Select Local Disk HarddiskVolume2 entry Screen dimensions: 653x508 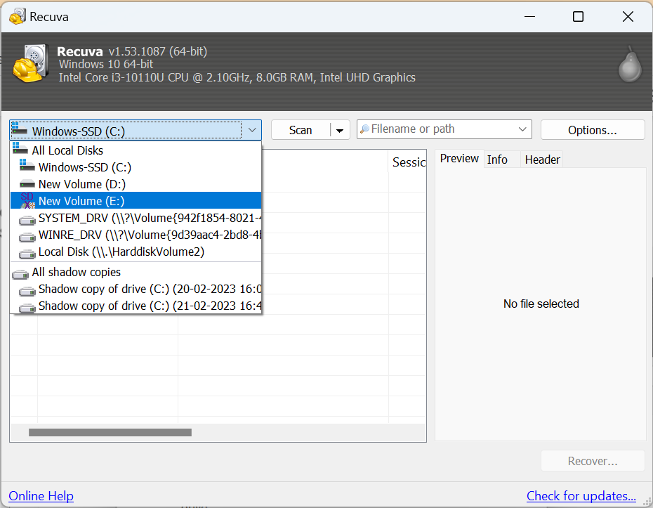point(136,252)
